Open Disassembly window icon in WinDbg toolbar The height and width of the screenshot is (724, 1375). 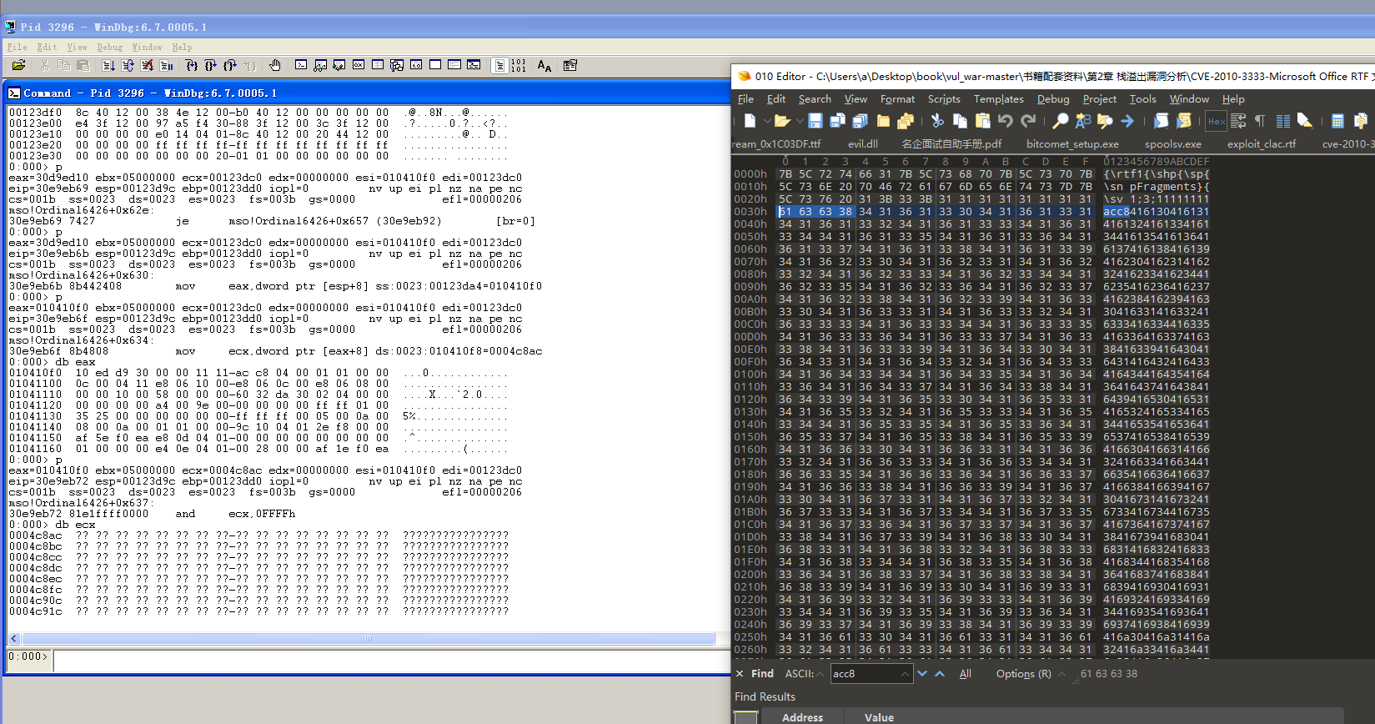click(416, 64)
